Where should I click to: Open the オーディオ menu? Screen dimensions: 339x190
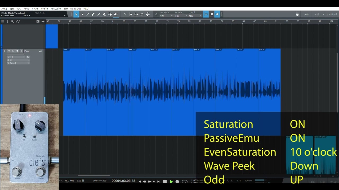click(44, 9)
